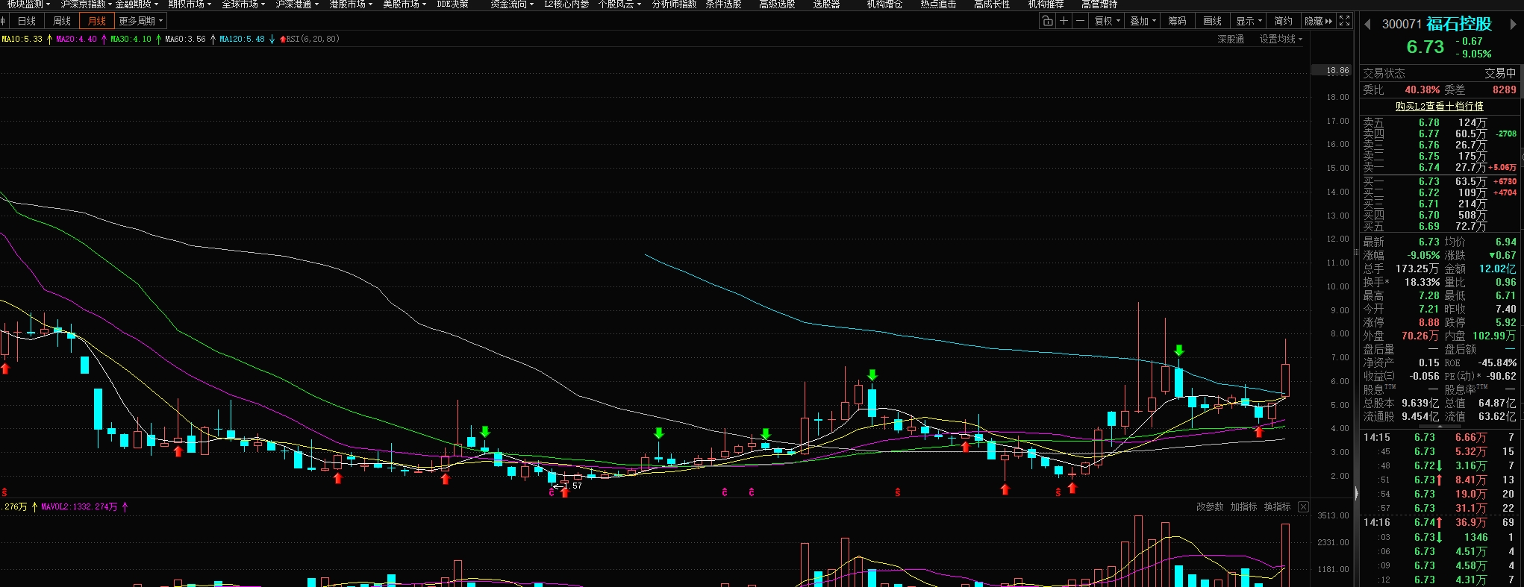Open 显示 display dropdown
This screenshot has height=587, width=1524.
coord(1249,21)
